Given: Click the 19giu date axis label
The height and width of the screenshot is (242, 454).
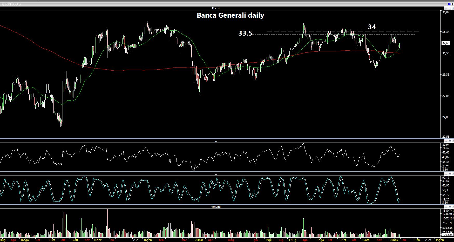Looking at the screenshot, I should point(269,240).
